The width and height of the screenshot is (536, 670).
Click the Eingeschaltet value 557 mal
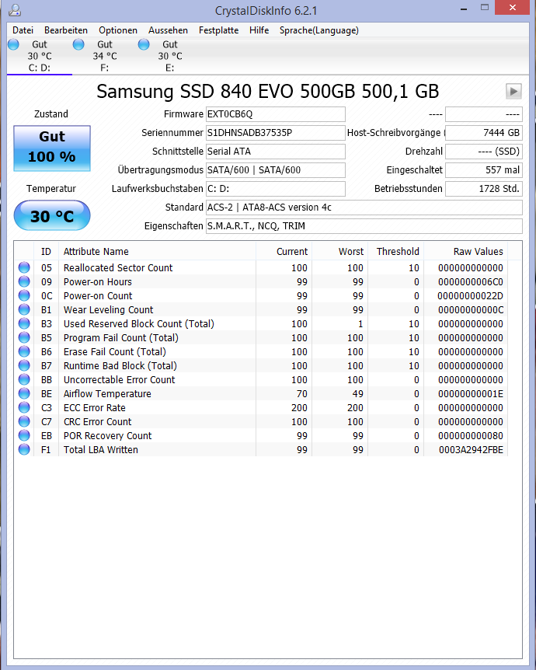coord(483,170)
